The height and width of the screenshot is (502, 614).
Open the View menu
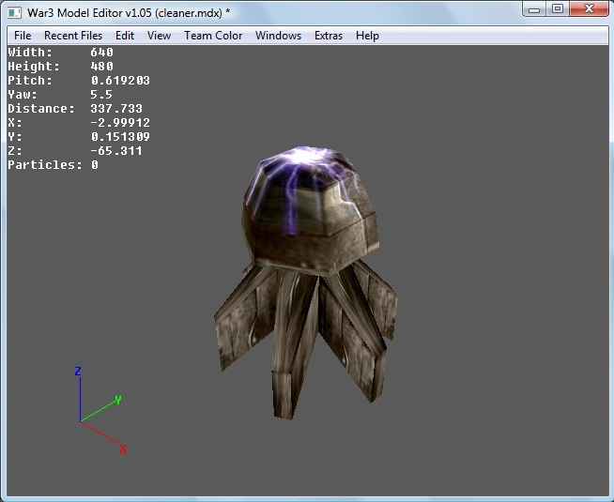[x=159, y=36]
